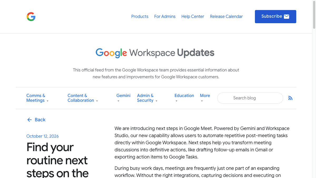316x178 pixels.
Task: View the Release Calendar
Action: point(226,16)
